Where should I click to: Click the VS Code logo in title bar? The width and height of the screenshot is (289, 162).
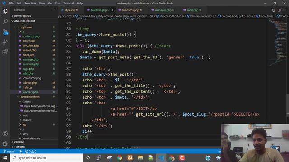(4, 3)
